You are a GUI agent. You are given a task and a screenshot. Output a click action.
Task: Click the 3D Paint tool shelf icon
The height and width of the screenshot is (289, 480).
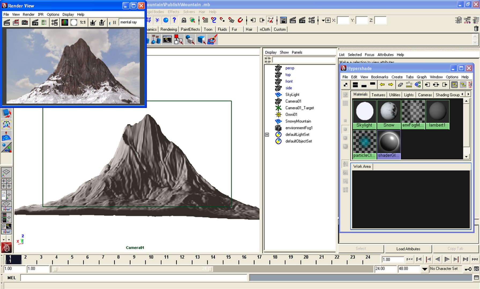pos(212,40)
